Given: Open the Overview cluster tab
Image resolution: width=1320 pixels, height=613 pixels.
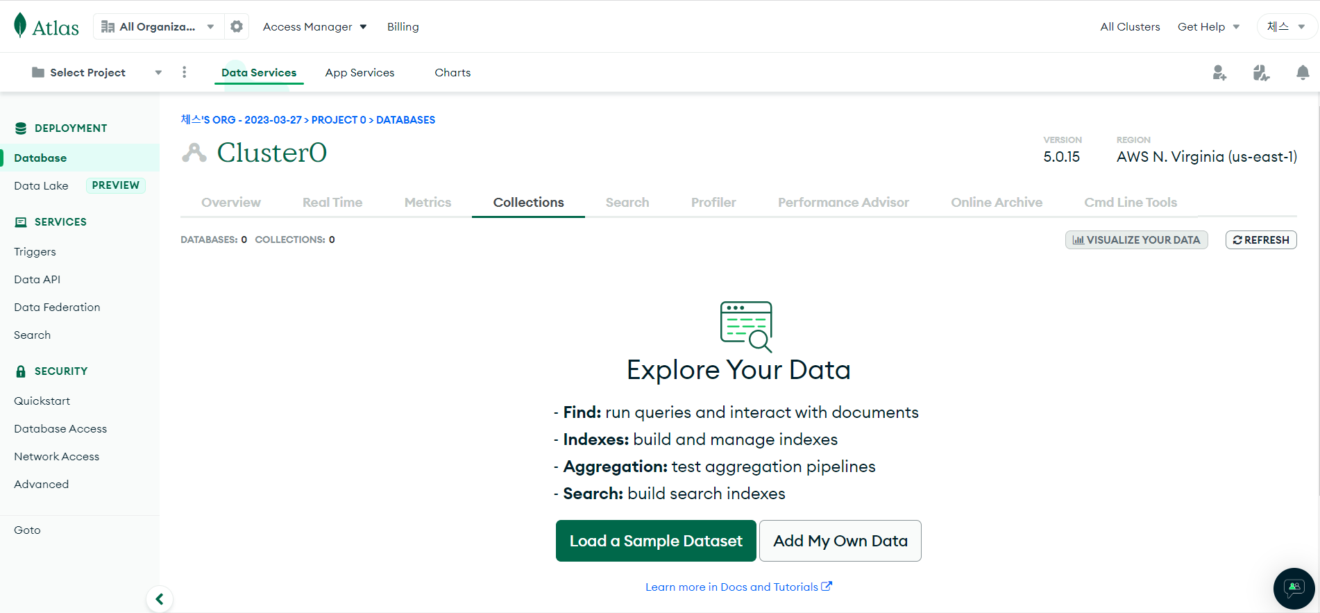Looking at the screenshot, I should [231, 202].
